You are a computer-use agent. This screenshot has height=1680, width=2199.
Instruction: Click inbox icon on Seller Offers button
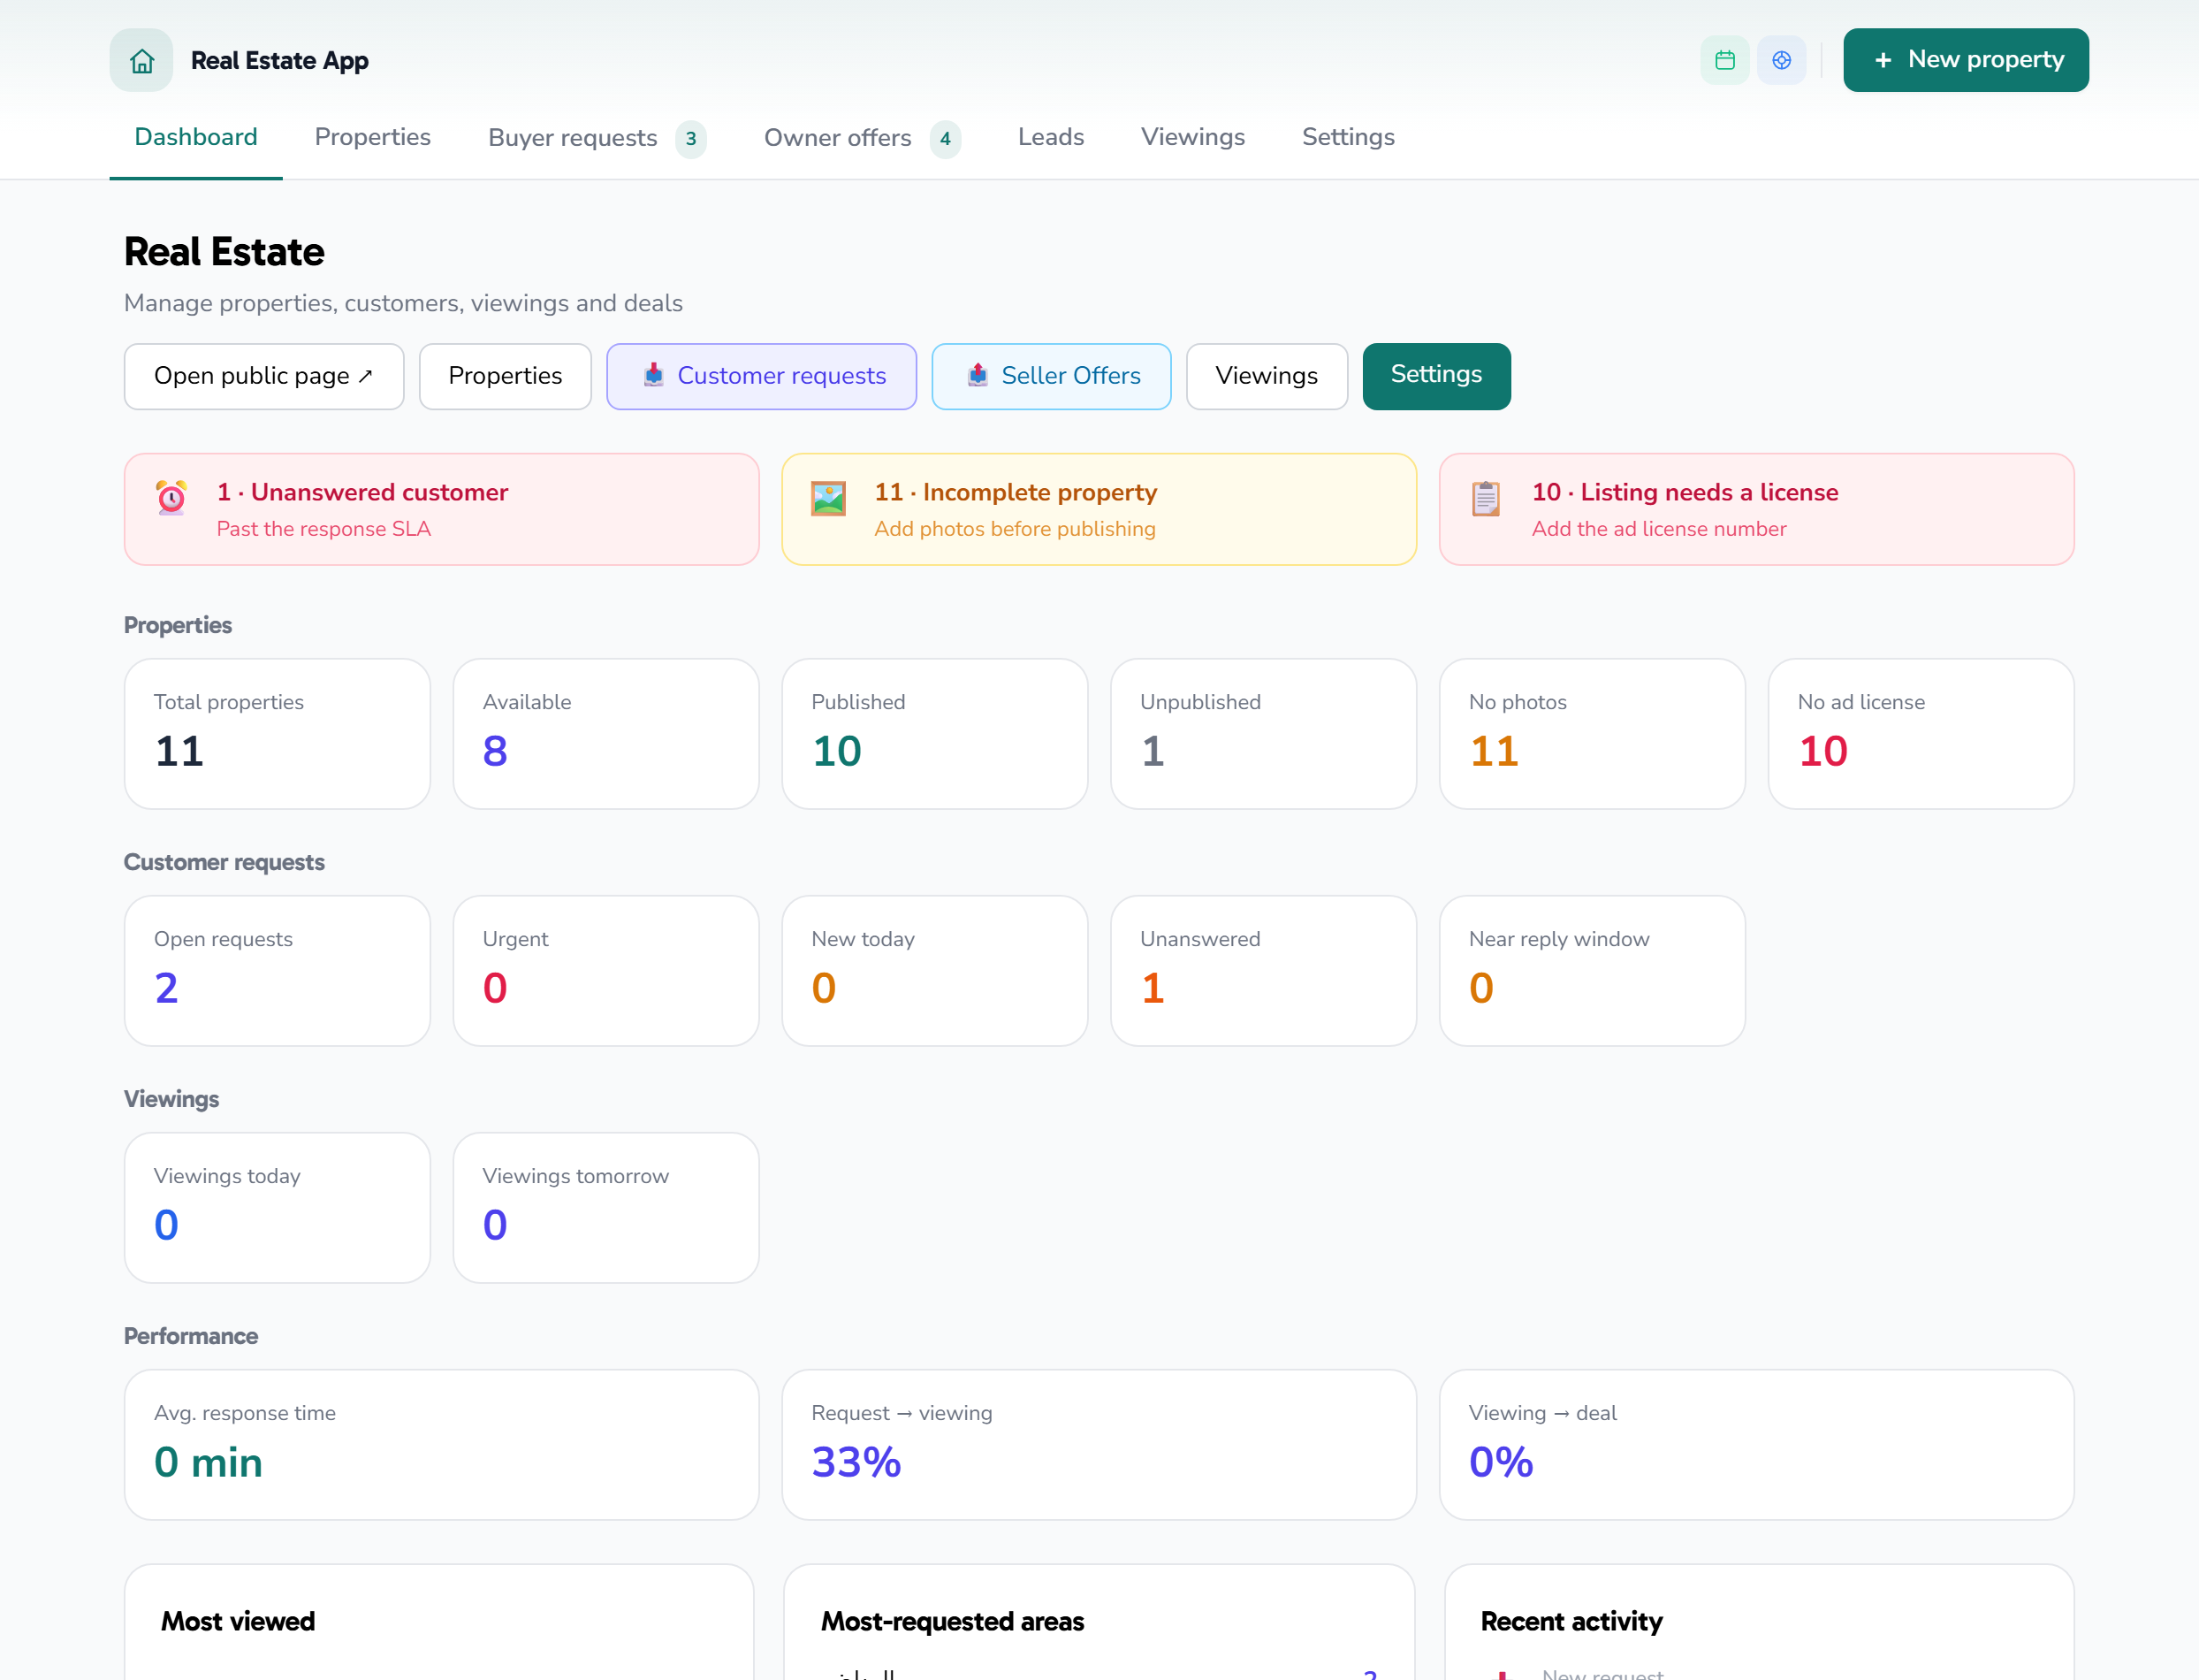pyautogui.click(x=978, y=374)
